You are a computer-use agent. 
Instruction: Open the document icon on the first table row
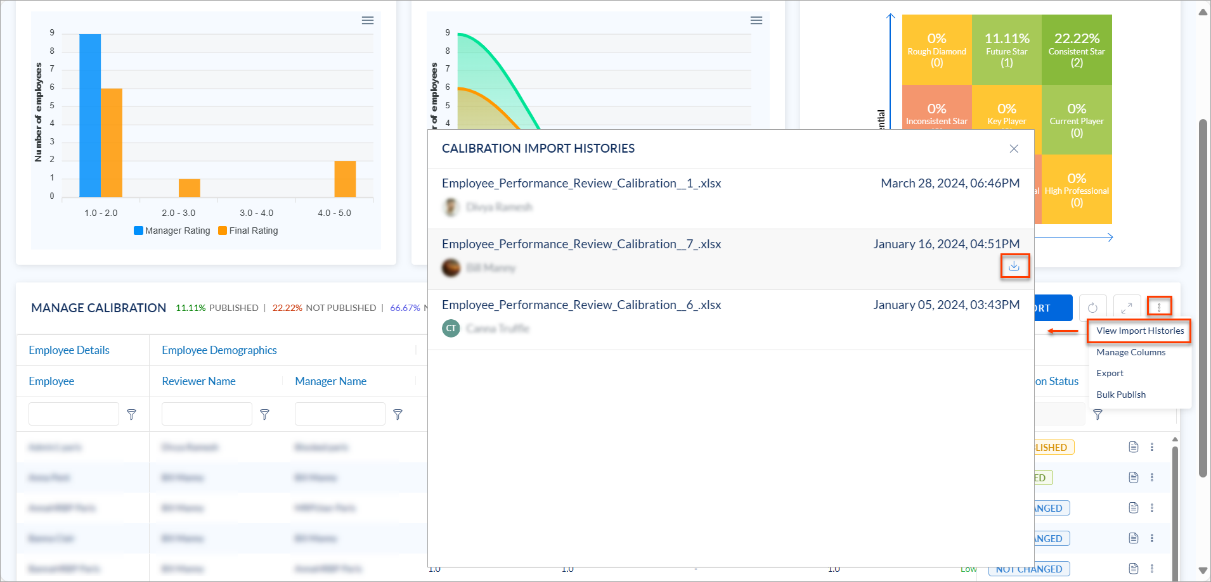(x=1134, y=446)
